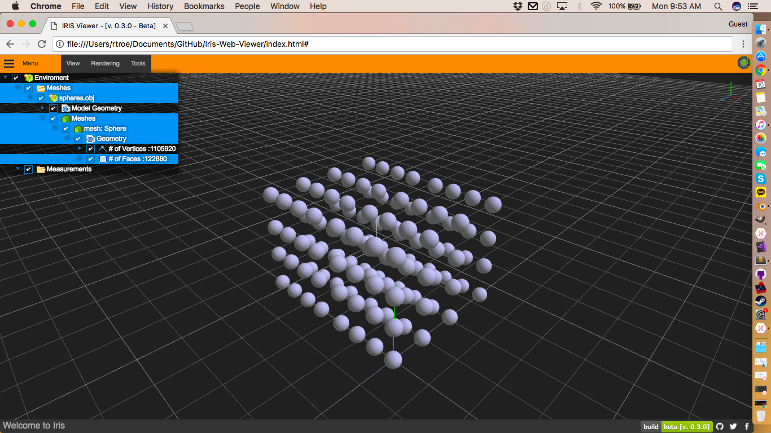
Task: Click the spheres.obj model icon
Action: 54,98
